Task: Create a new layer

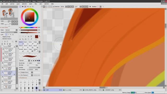Action: click(2, 42)
